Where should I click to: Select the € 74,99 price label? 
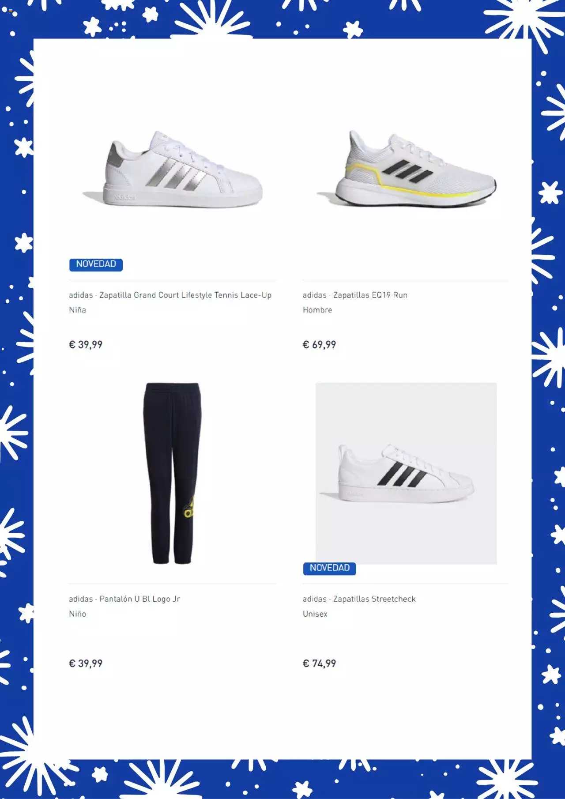tap(319, 663)
